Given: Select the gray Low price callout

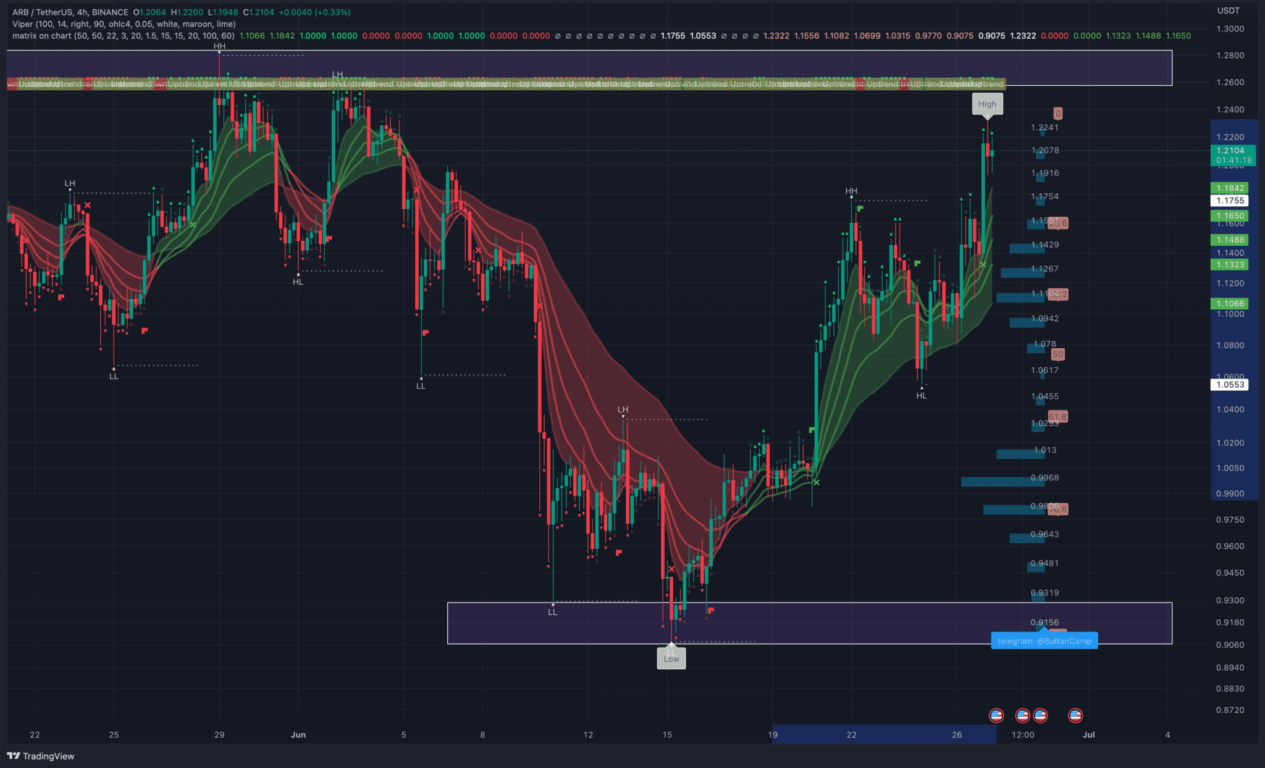Looking at the screenshot, I should pyautogui.click(x=671, y=658).
